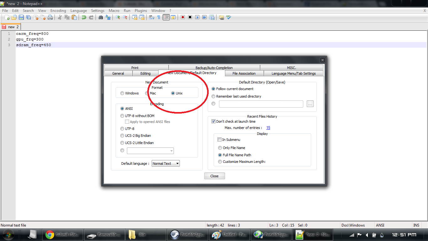Click the Paste clipboard toolbar icon
Viewport: 428px width, 241px height.
pos(74,18)
